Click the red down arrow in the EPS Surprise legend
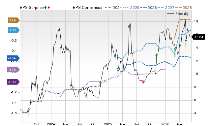This screenshot has width=211, height=126. click(x=49, y=7)
